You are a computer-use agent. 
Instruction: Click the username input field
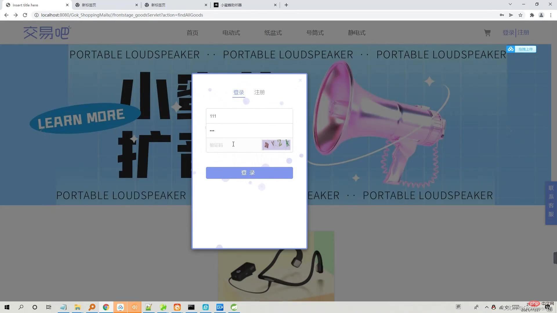[249, 116]
